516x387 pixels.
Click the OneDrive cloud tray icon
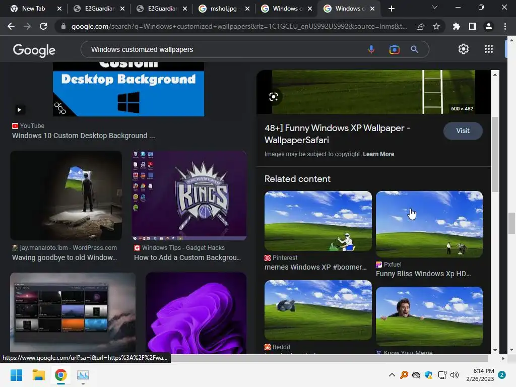416,375
